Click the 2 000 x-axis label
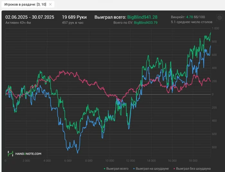Viewport: 225px width, 172px height. 26,161
